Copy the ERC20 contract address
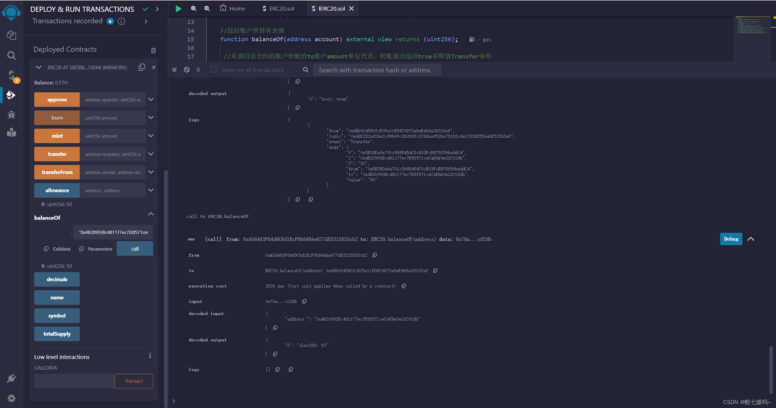The height and width of the screenshot is (408, 776). [x=142, y=67]
